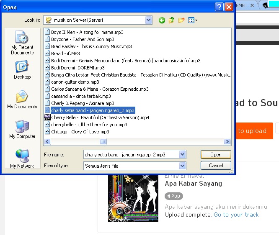The width and height of the screenshot is (279, 235).
Task: Open My Computer location
Action: point(22,129)
